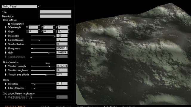
Task: Click the Gain slider track
Action: [43, 53]
